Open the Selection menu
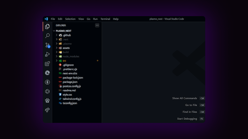The height and width of the screenshot is (139, 248). click(70, 19)
